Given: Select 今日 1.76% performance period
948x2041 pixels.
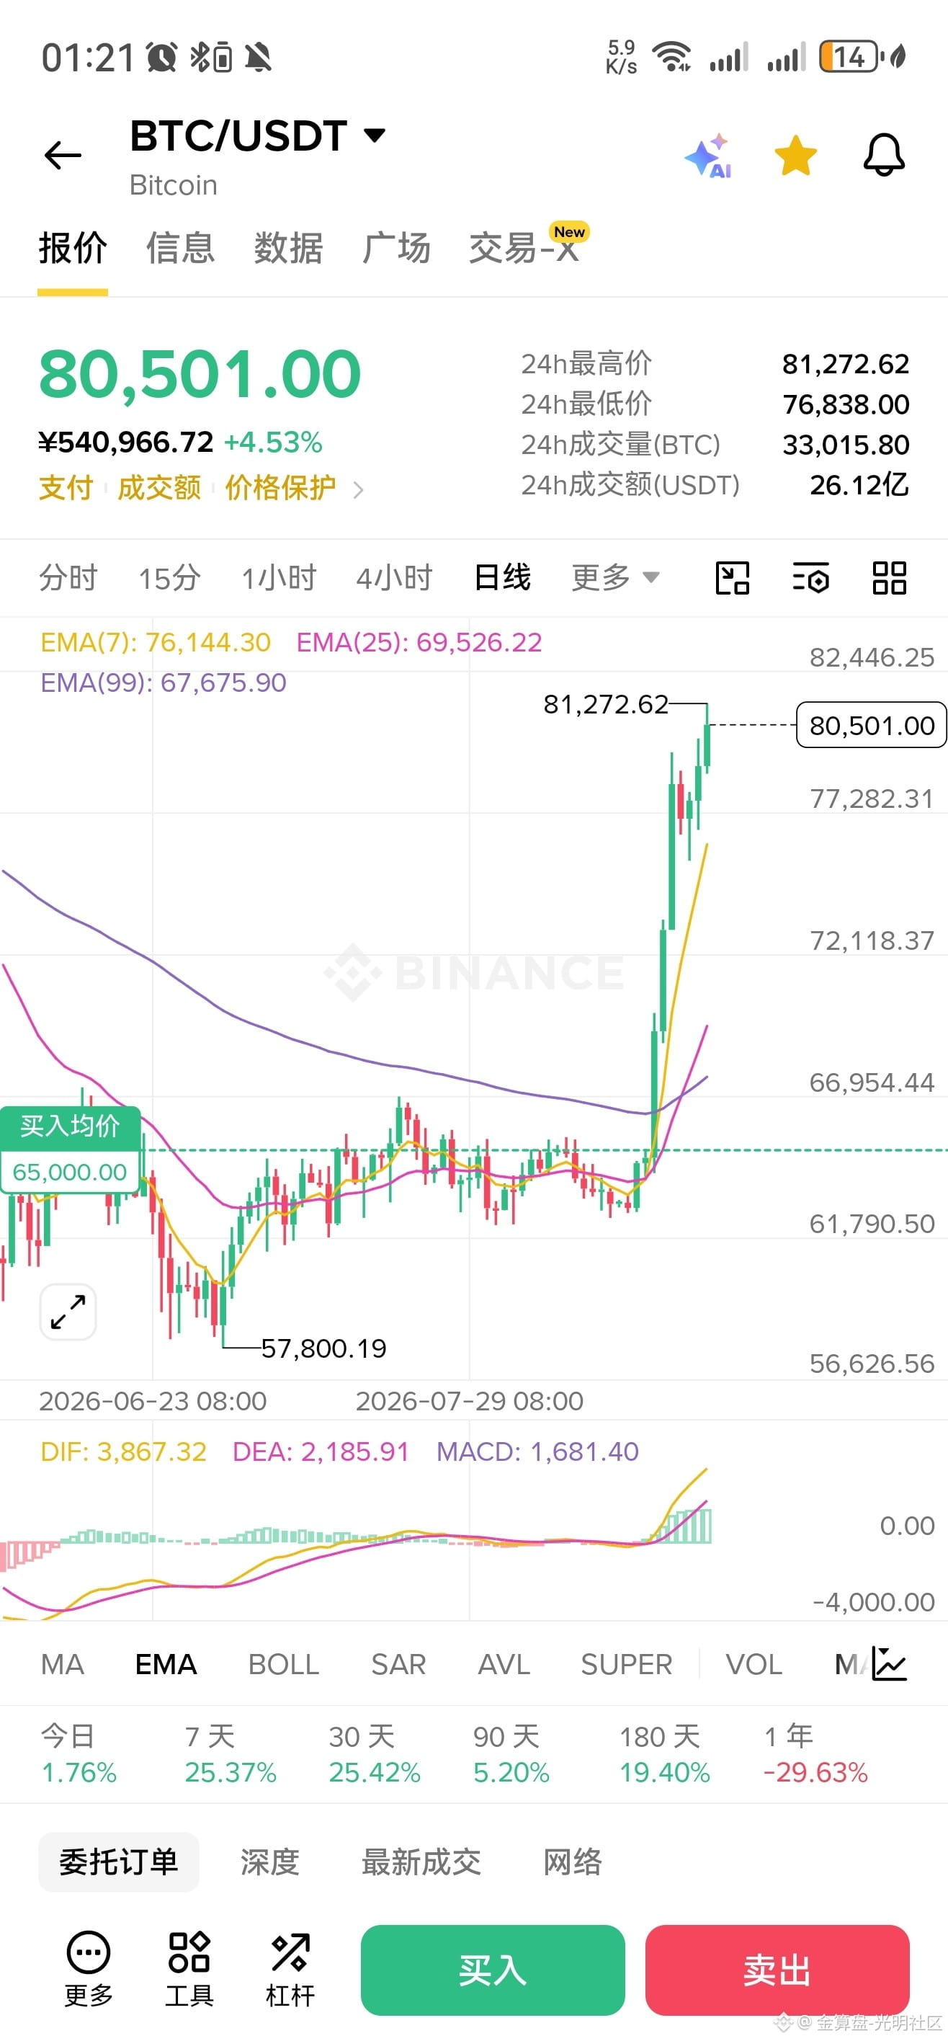Looking at the screenshot, I should pos(79,1754).
